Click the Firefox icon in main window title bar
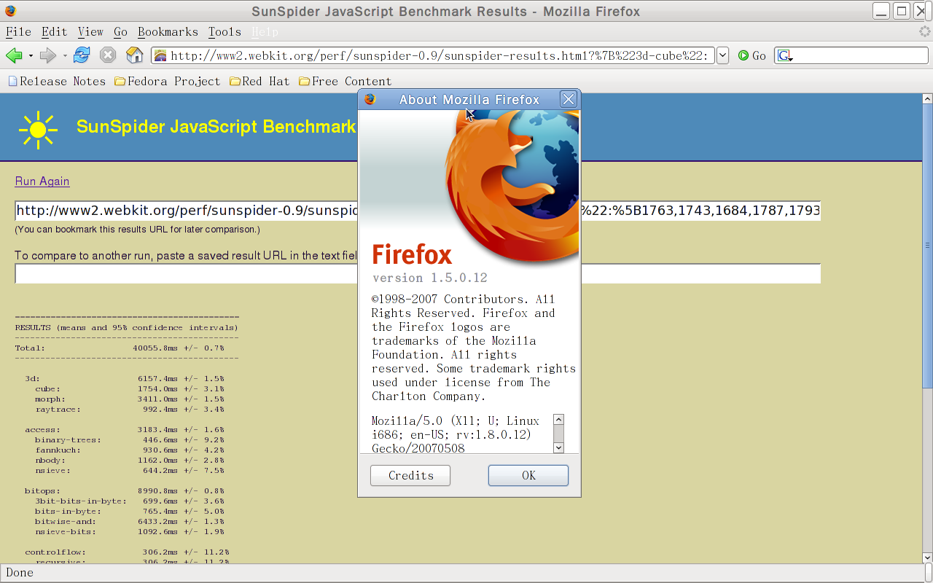 tap(11, 11)
